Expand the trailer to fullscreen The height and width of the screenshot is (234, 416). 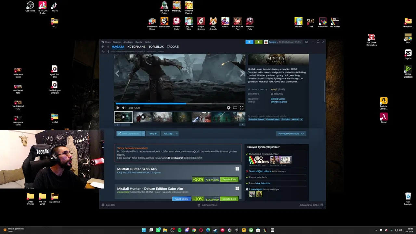(241, 108)
